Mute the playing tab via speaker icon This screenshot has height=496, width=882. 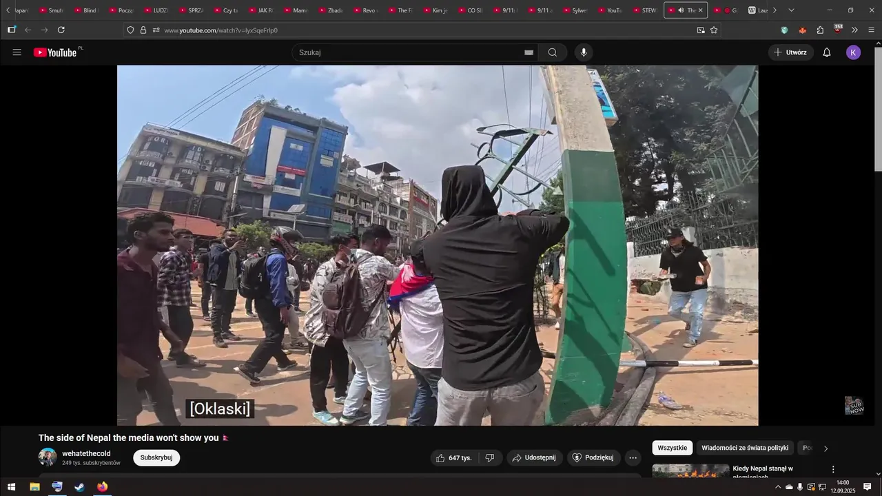point(680,10)
